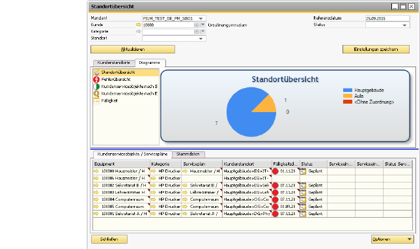The height and width of the screenshot is (249, 420).
Task: Click Serviceplan link arrow for Hausmeister / H
Action: (185, 171)
